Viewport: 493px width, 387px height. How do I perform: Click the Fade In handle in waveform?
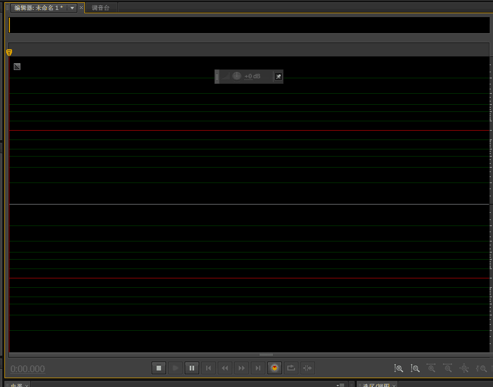17,66
